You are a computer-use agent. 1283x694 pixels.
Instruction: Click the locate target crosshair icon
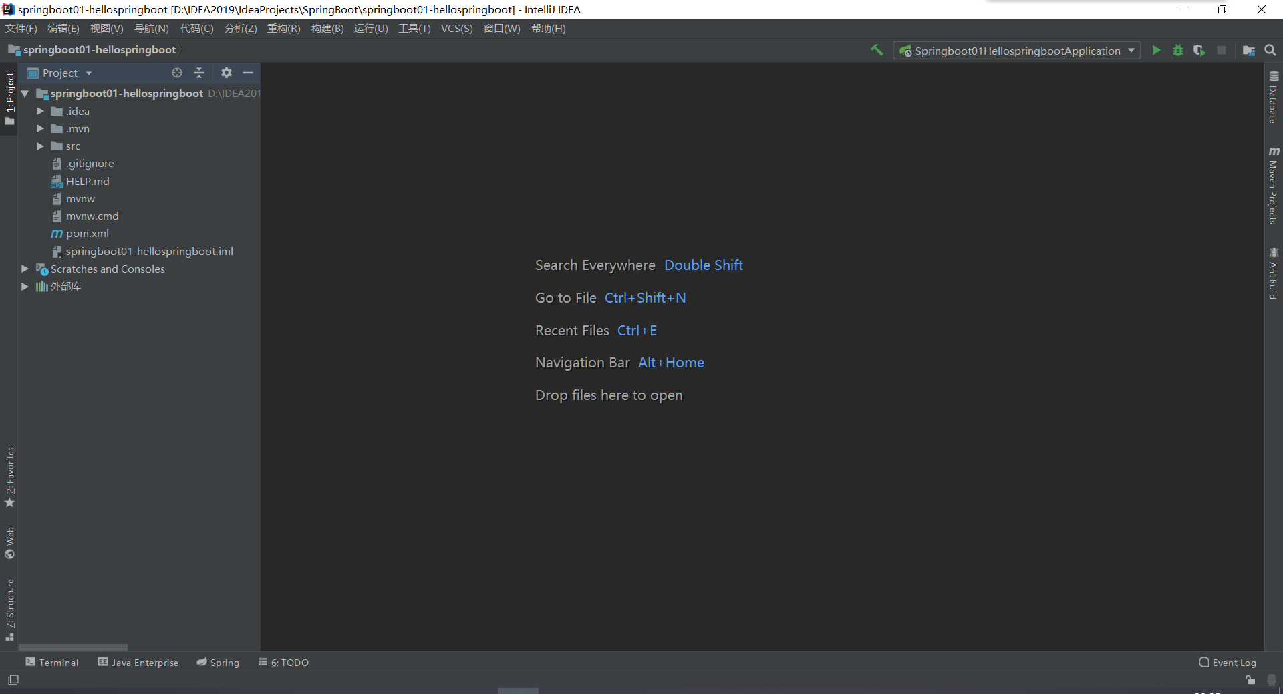[x=177, y=73]
